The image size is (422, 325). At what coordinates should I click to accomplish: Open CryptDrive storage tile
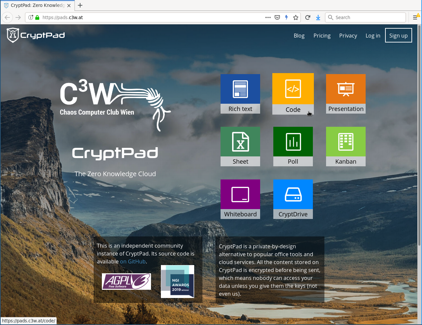tap(293, 199)
